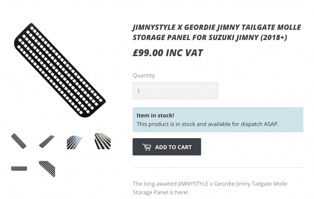Click the ADD TO CART label text

coord(174,147)
